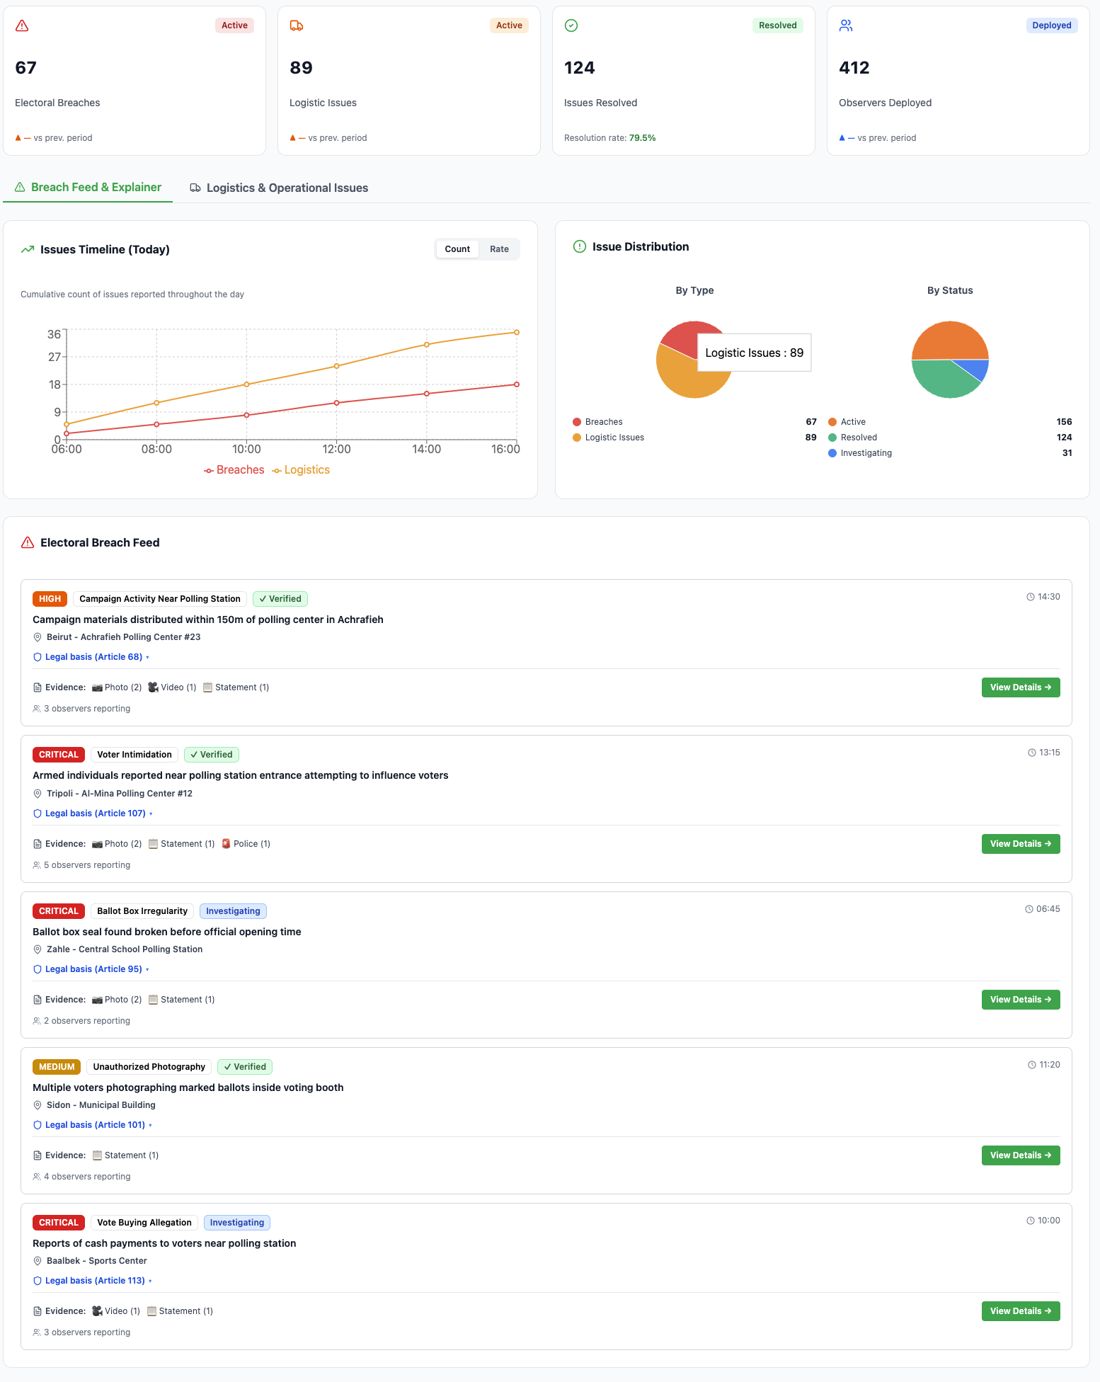Viewport: 1100px width, 1382px height.
Task: Click the Resolved badge on Issues Resolved card
Action: (x=778, y=25)
